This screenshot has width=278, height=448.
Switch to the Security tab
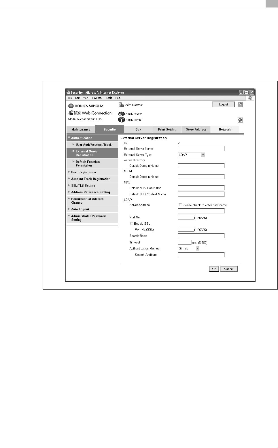(110, 129)
